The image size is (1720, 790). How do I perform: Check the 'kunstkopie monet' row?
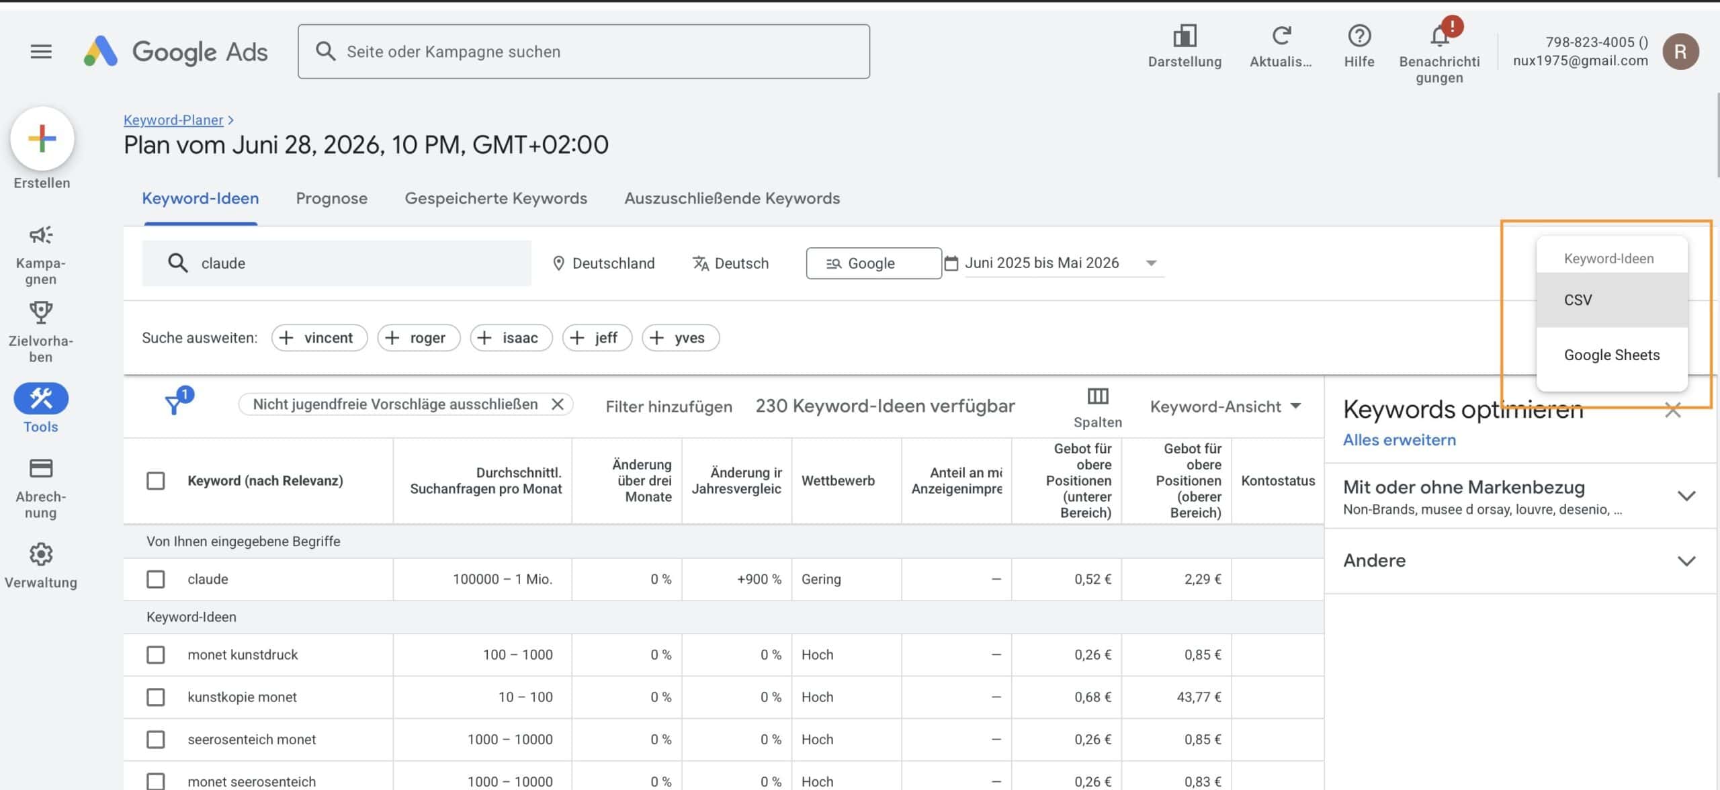coord(156,697)
